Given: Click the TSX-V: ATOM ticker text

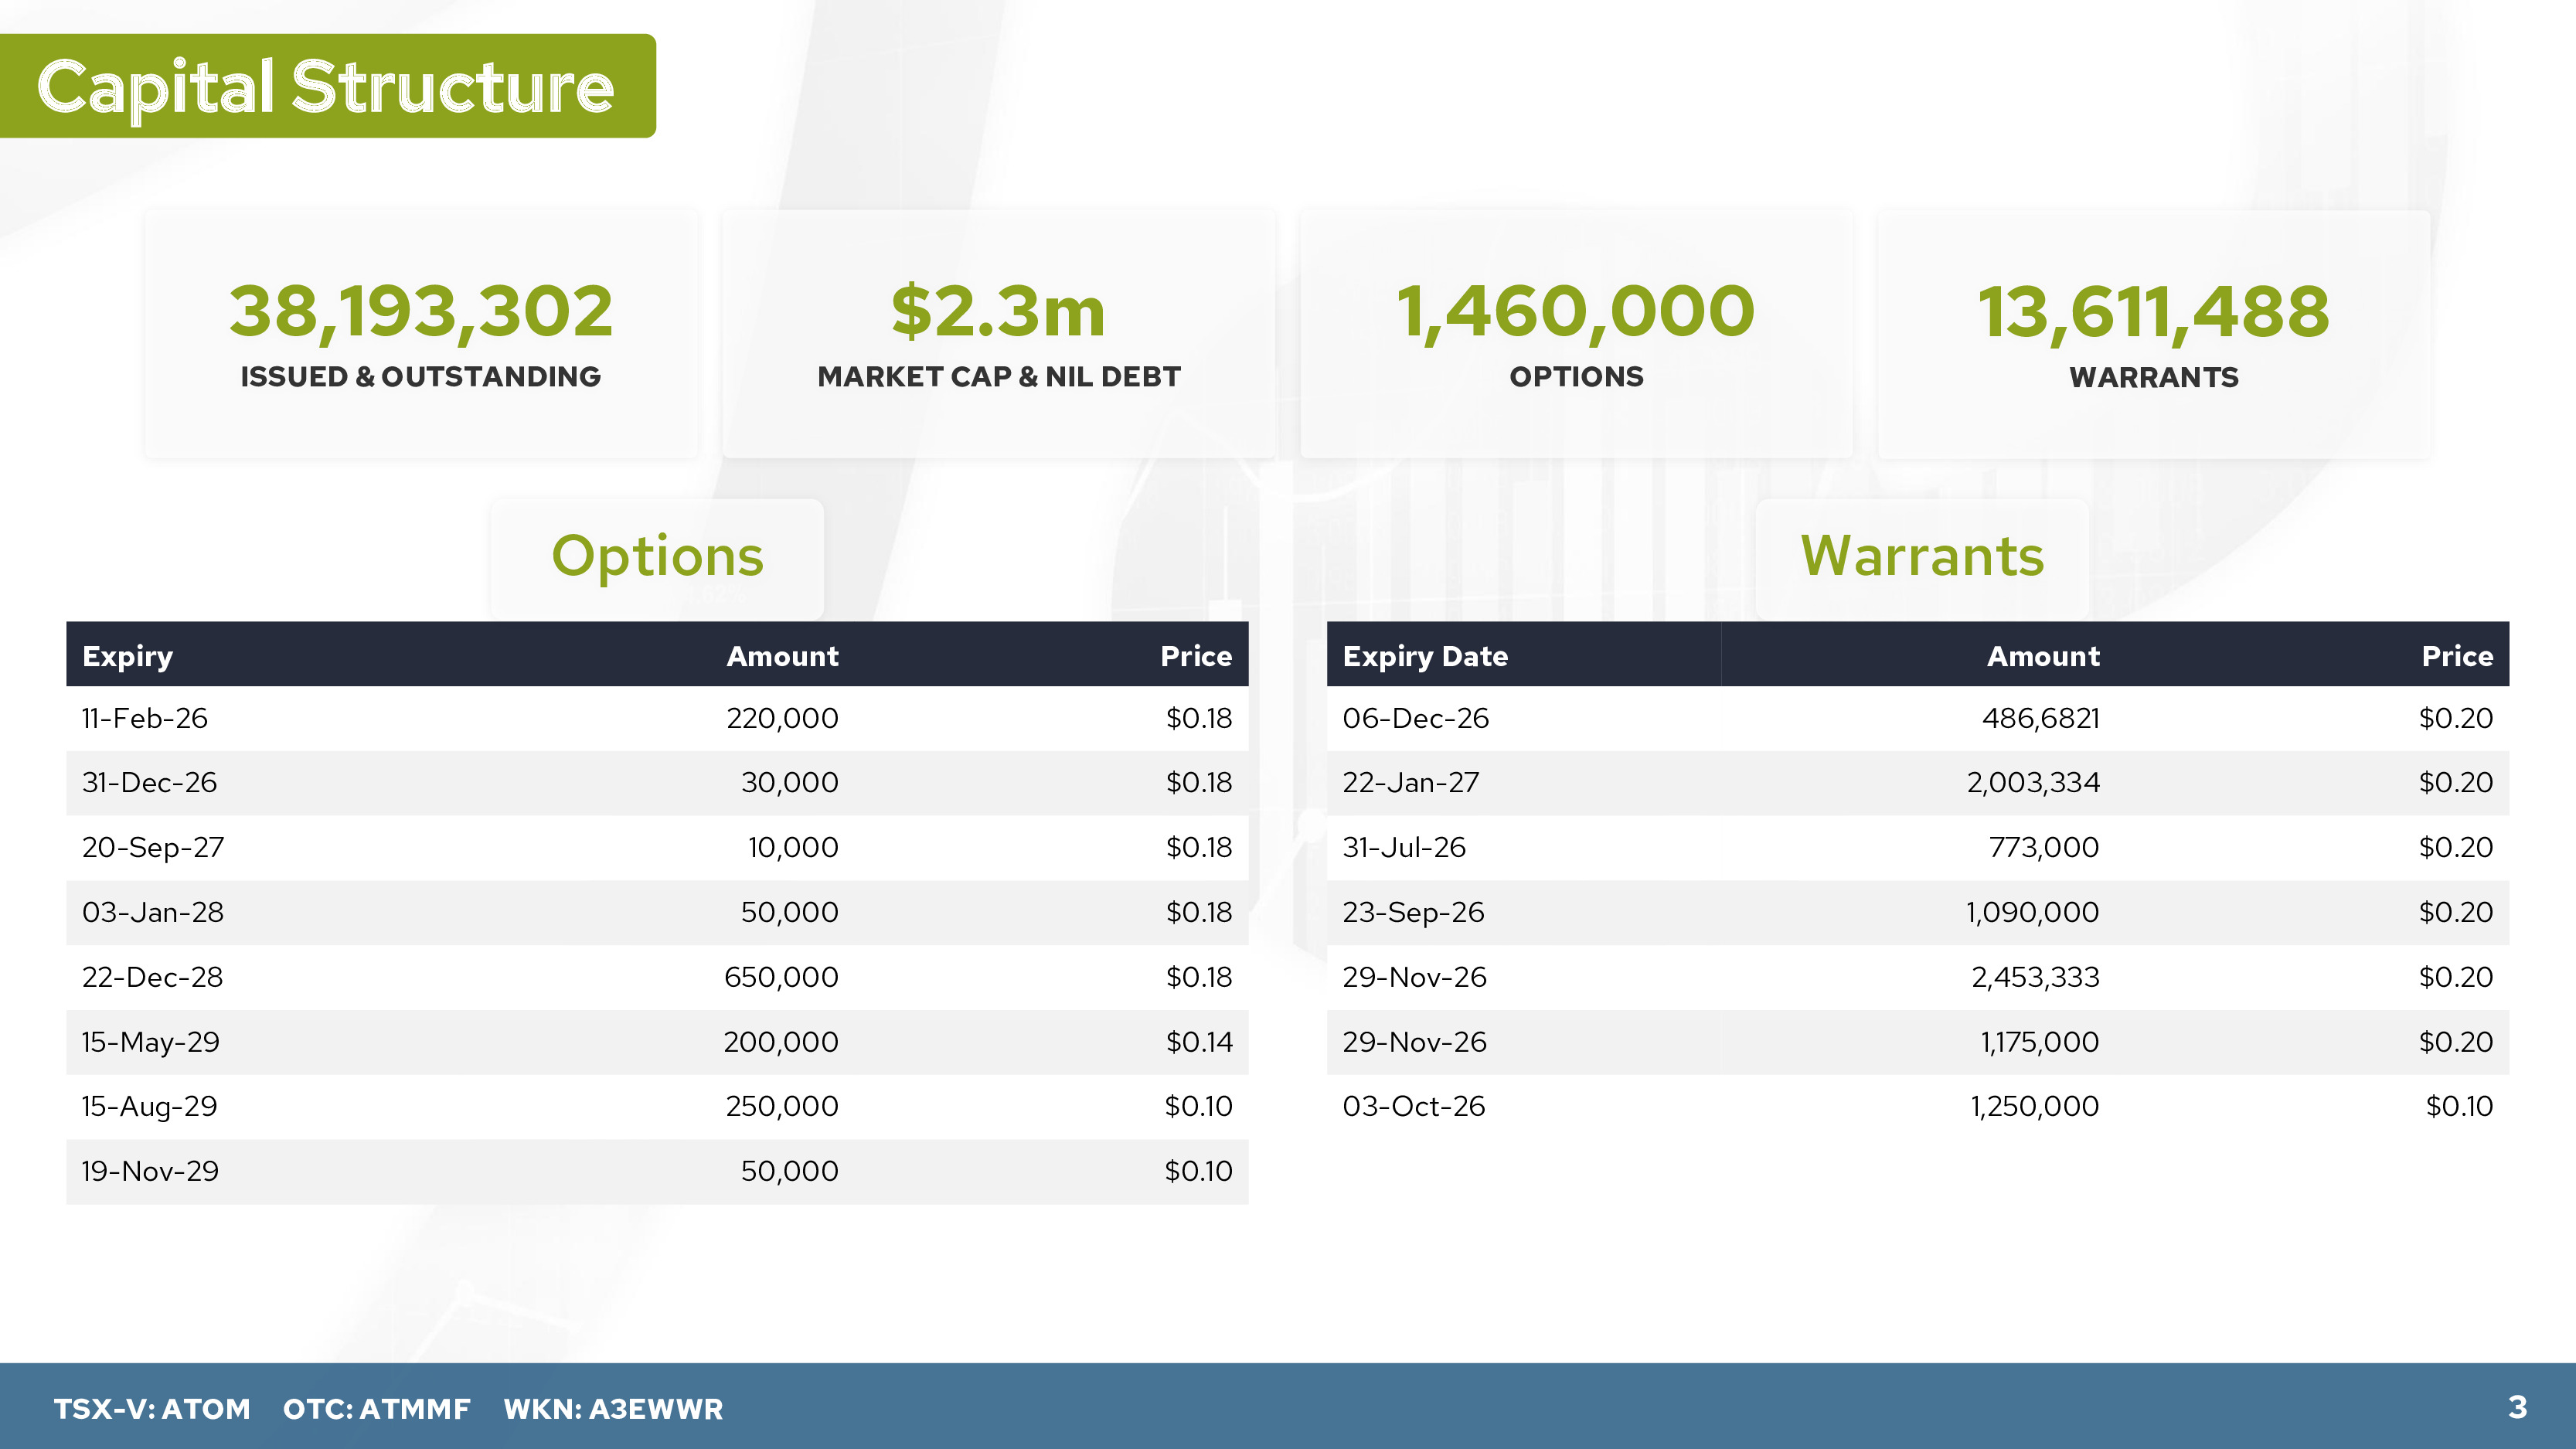Looking at the screenshot, I should tap(151, 1408).
